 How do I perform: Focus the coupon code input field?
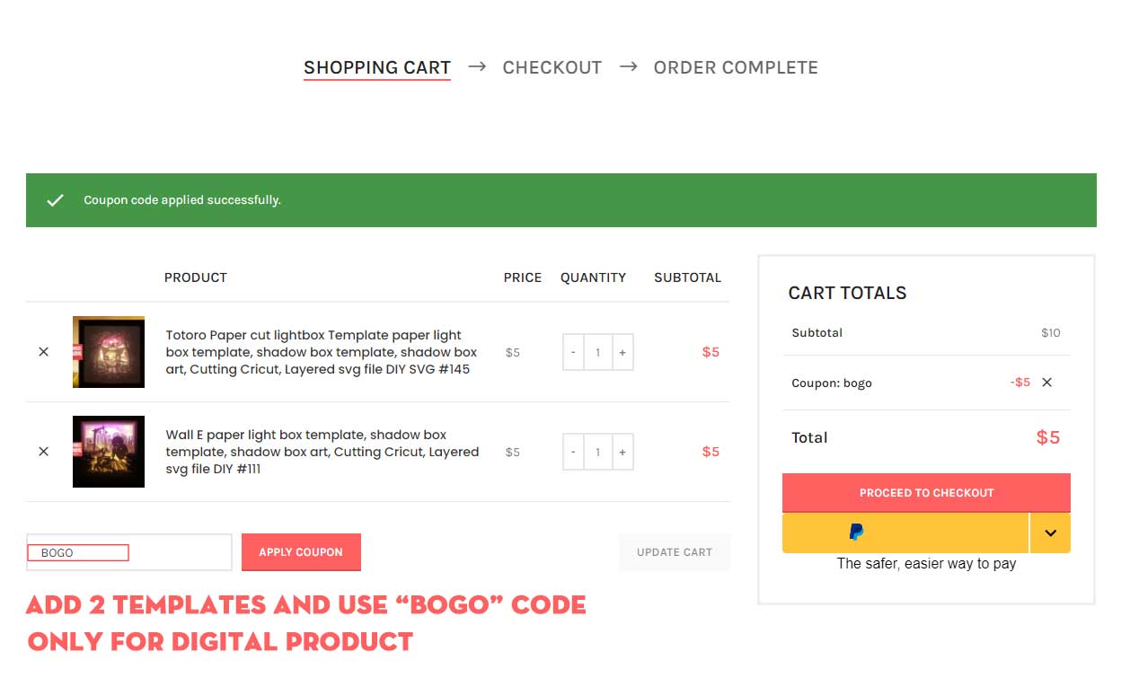pyautogui.click(x=129, y=552)
